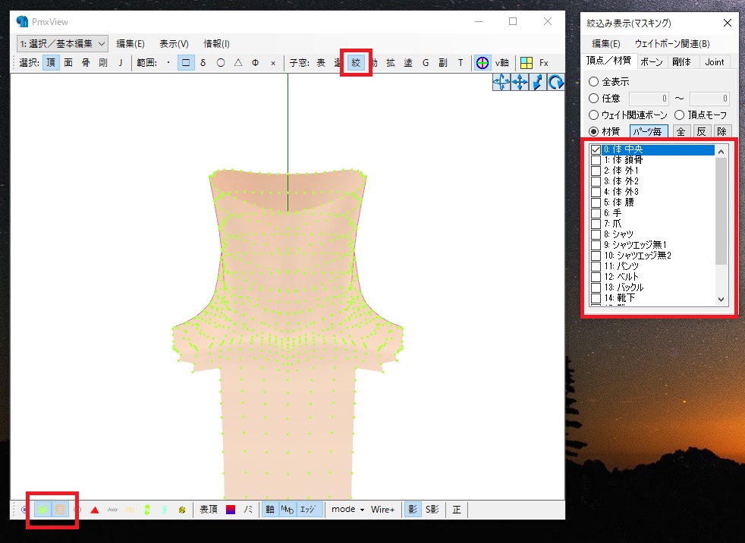Viewport: 745px width, 543px height.
Task: Uncheck material 0: 体 中央
Action: pos(596,149)
